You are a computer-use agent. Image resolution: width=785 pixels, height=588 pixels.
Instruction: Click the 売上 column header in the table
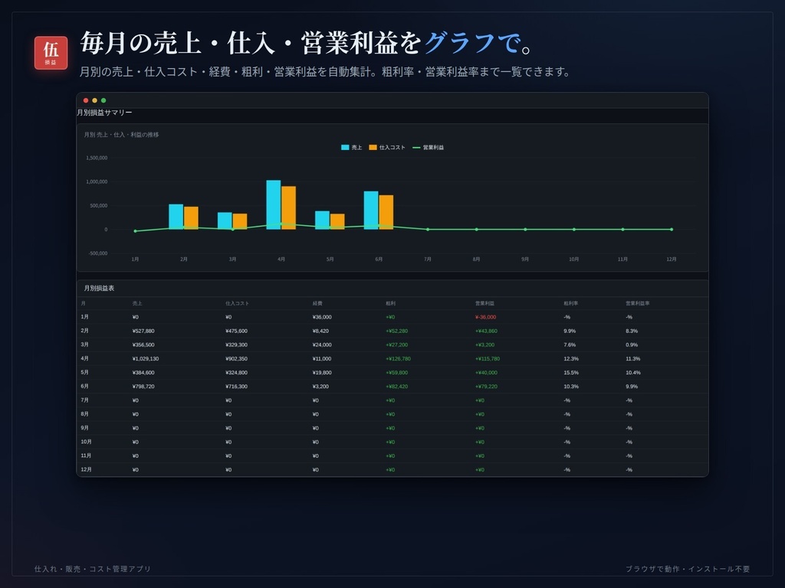click(137, 303)
